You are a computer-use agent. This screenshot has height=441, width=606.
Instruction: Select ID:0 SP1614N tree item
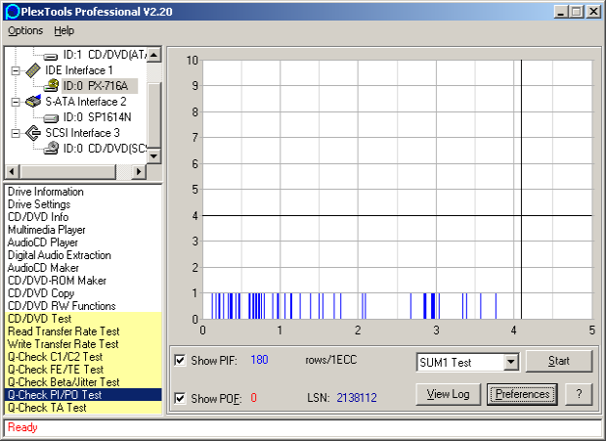tap(97, 117)
